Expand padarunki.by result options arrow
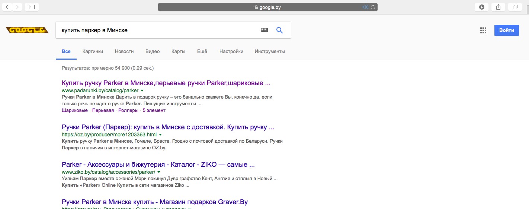The image size is (529, 209). (x=142, y=90)
